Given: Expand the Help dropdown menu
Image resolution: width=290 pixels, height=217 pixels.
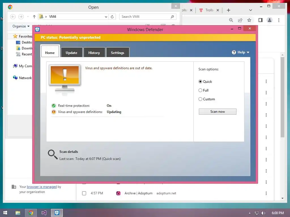Looking at the screenshot, I should tap(240, 52).
